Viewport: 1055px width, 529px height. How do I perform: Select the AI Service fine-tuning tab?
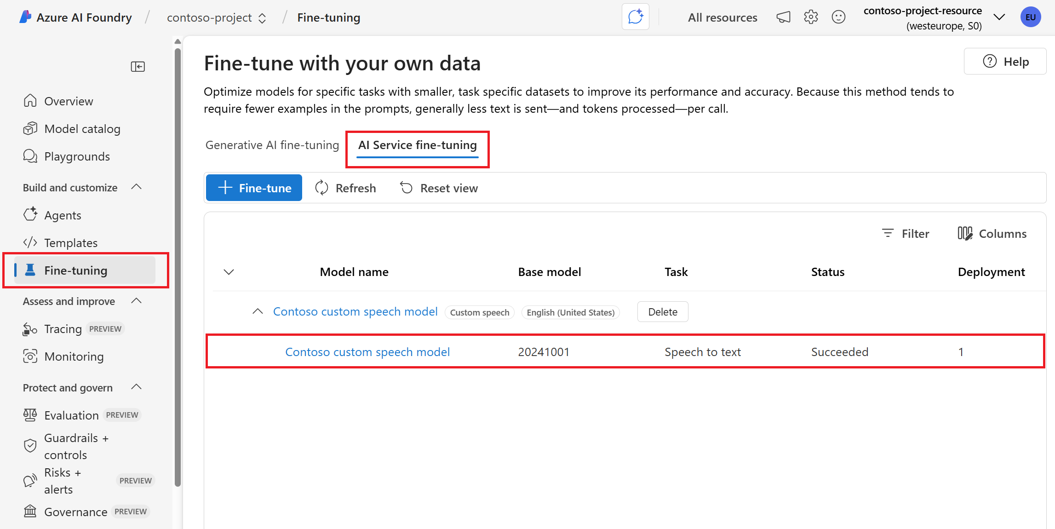click(417, 145)
